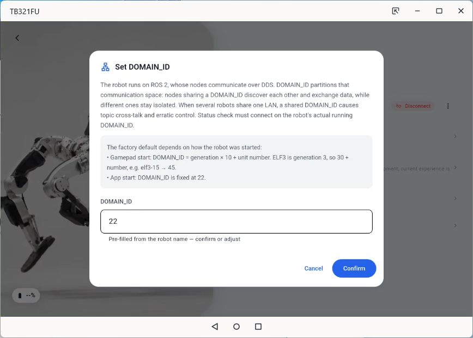The image size is (473, 338).
Task: Click the 'Pre-filled from the robot name' hint
Action: pos(174,239)
